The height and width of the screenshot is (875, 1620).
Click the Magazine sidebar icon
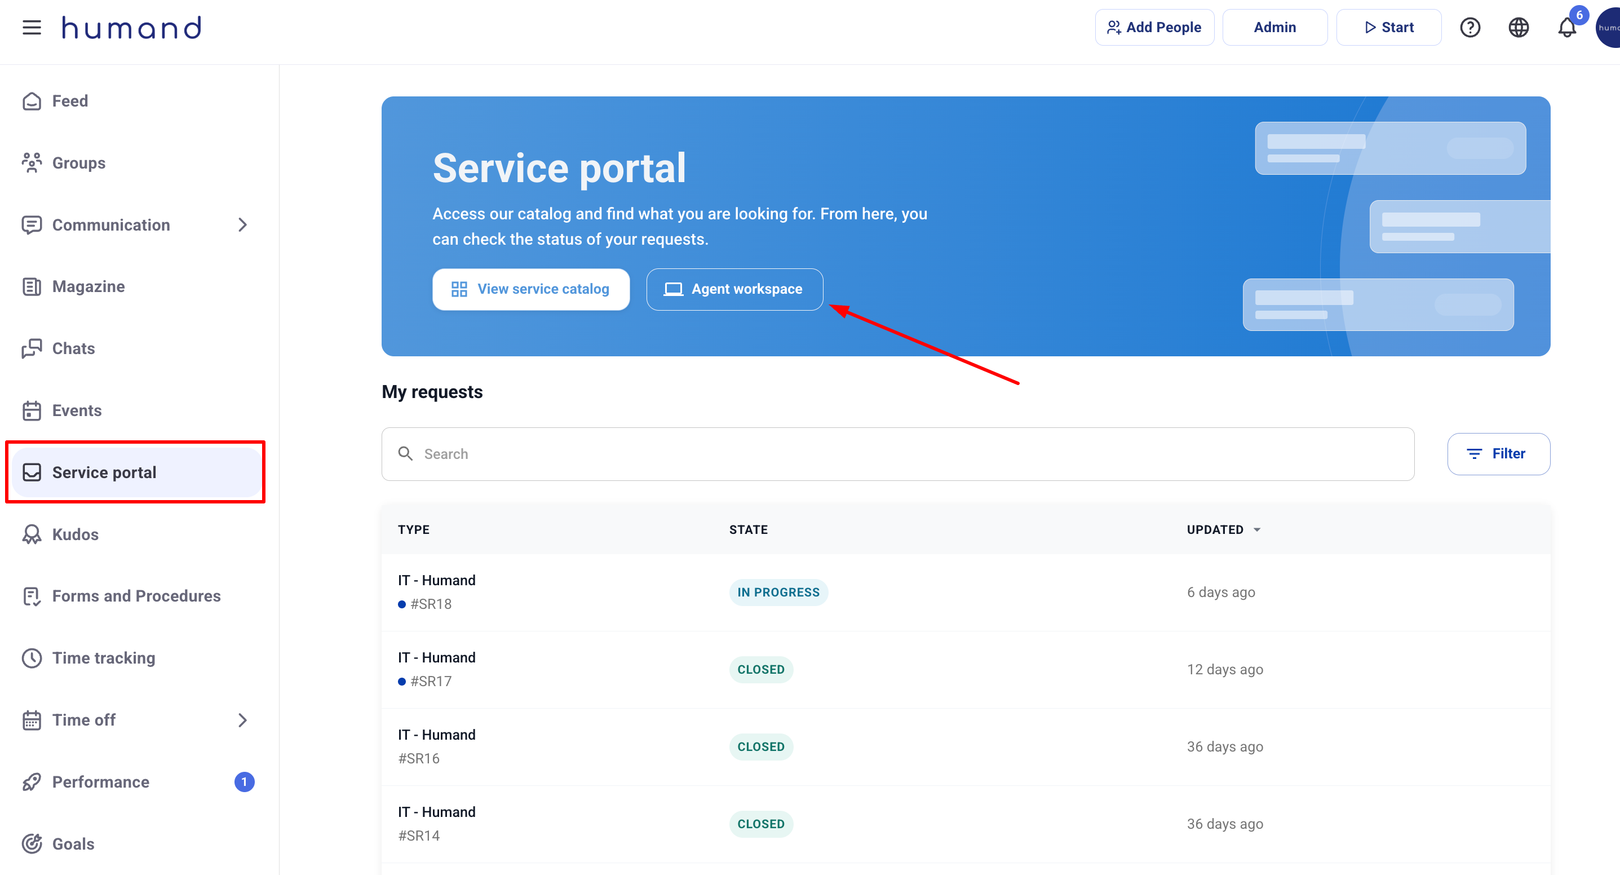(x=32, y=287)
